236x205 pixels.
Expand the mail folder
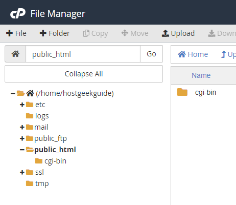tap(22, 127)
